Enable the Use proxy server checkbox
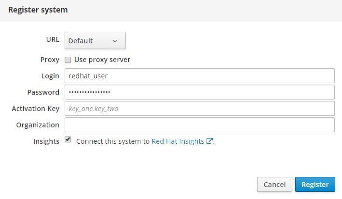342x199 pixels. (68, 60)
